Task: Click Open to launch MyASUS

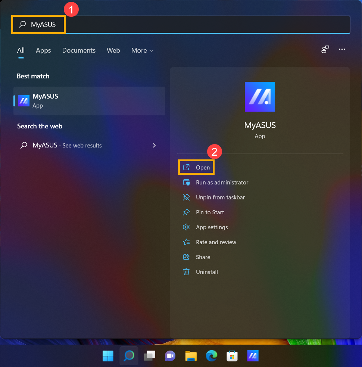Action: point(196,167)
